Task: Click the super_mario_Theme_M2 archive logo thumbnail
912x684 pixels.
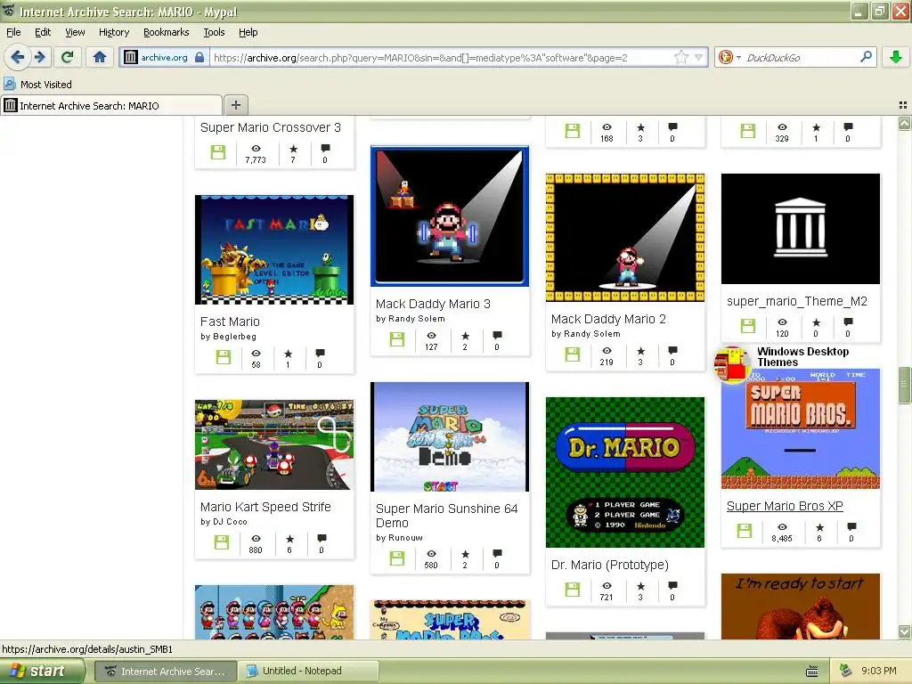Action: [801, 229]
